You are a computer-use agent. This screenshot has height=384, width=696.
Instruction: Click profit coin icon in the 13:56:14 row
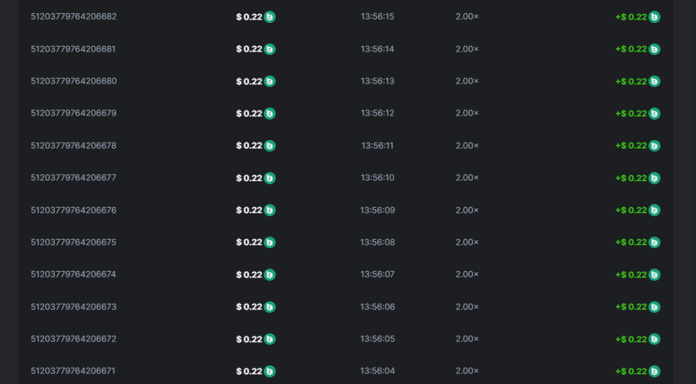654,49
